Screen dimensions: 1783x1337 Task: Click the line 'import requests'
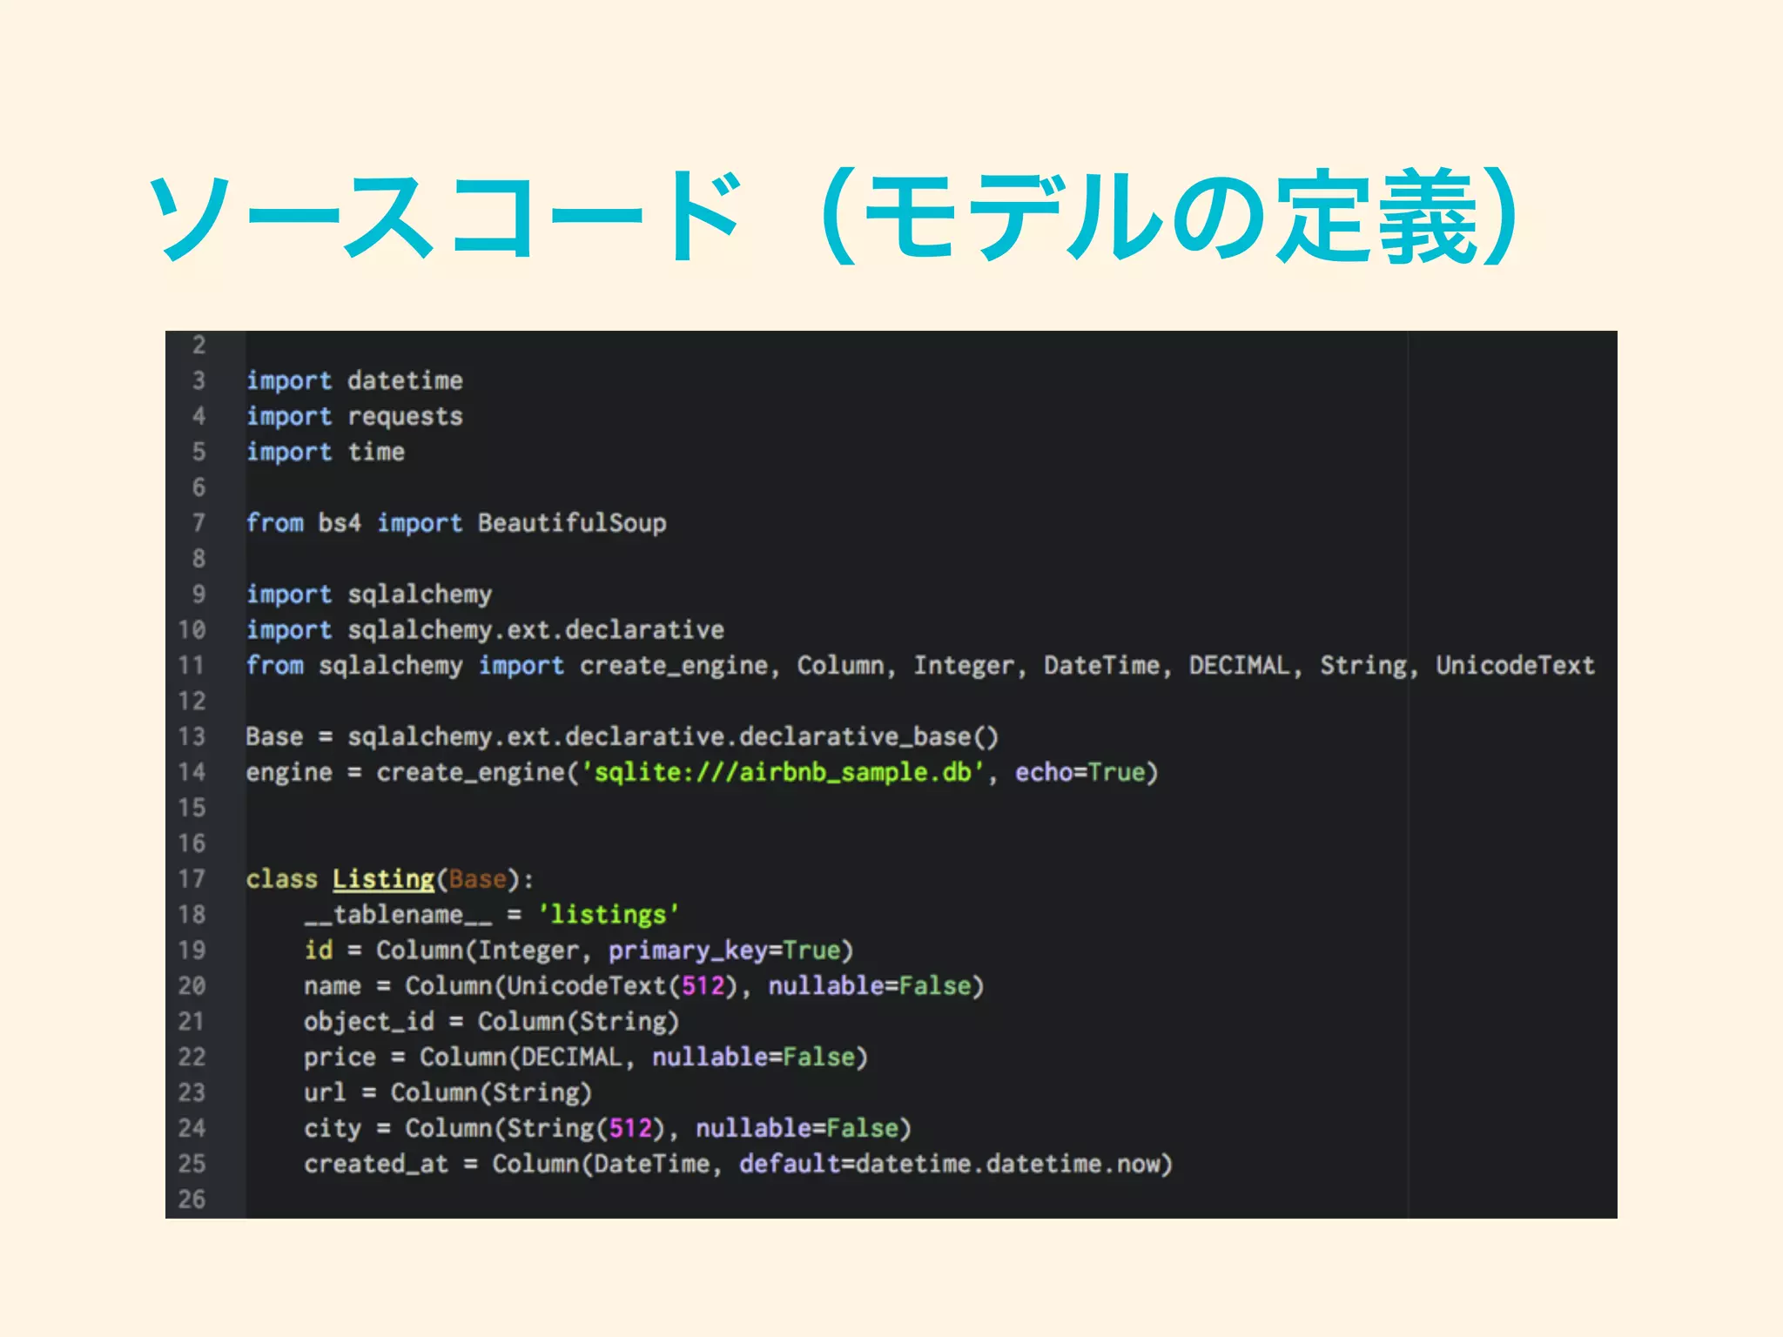pyautogui.click(x=354, y=416)
